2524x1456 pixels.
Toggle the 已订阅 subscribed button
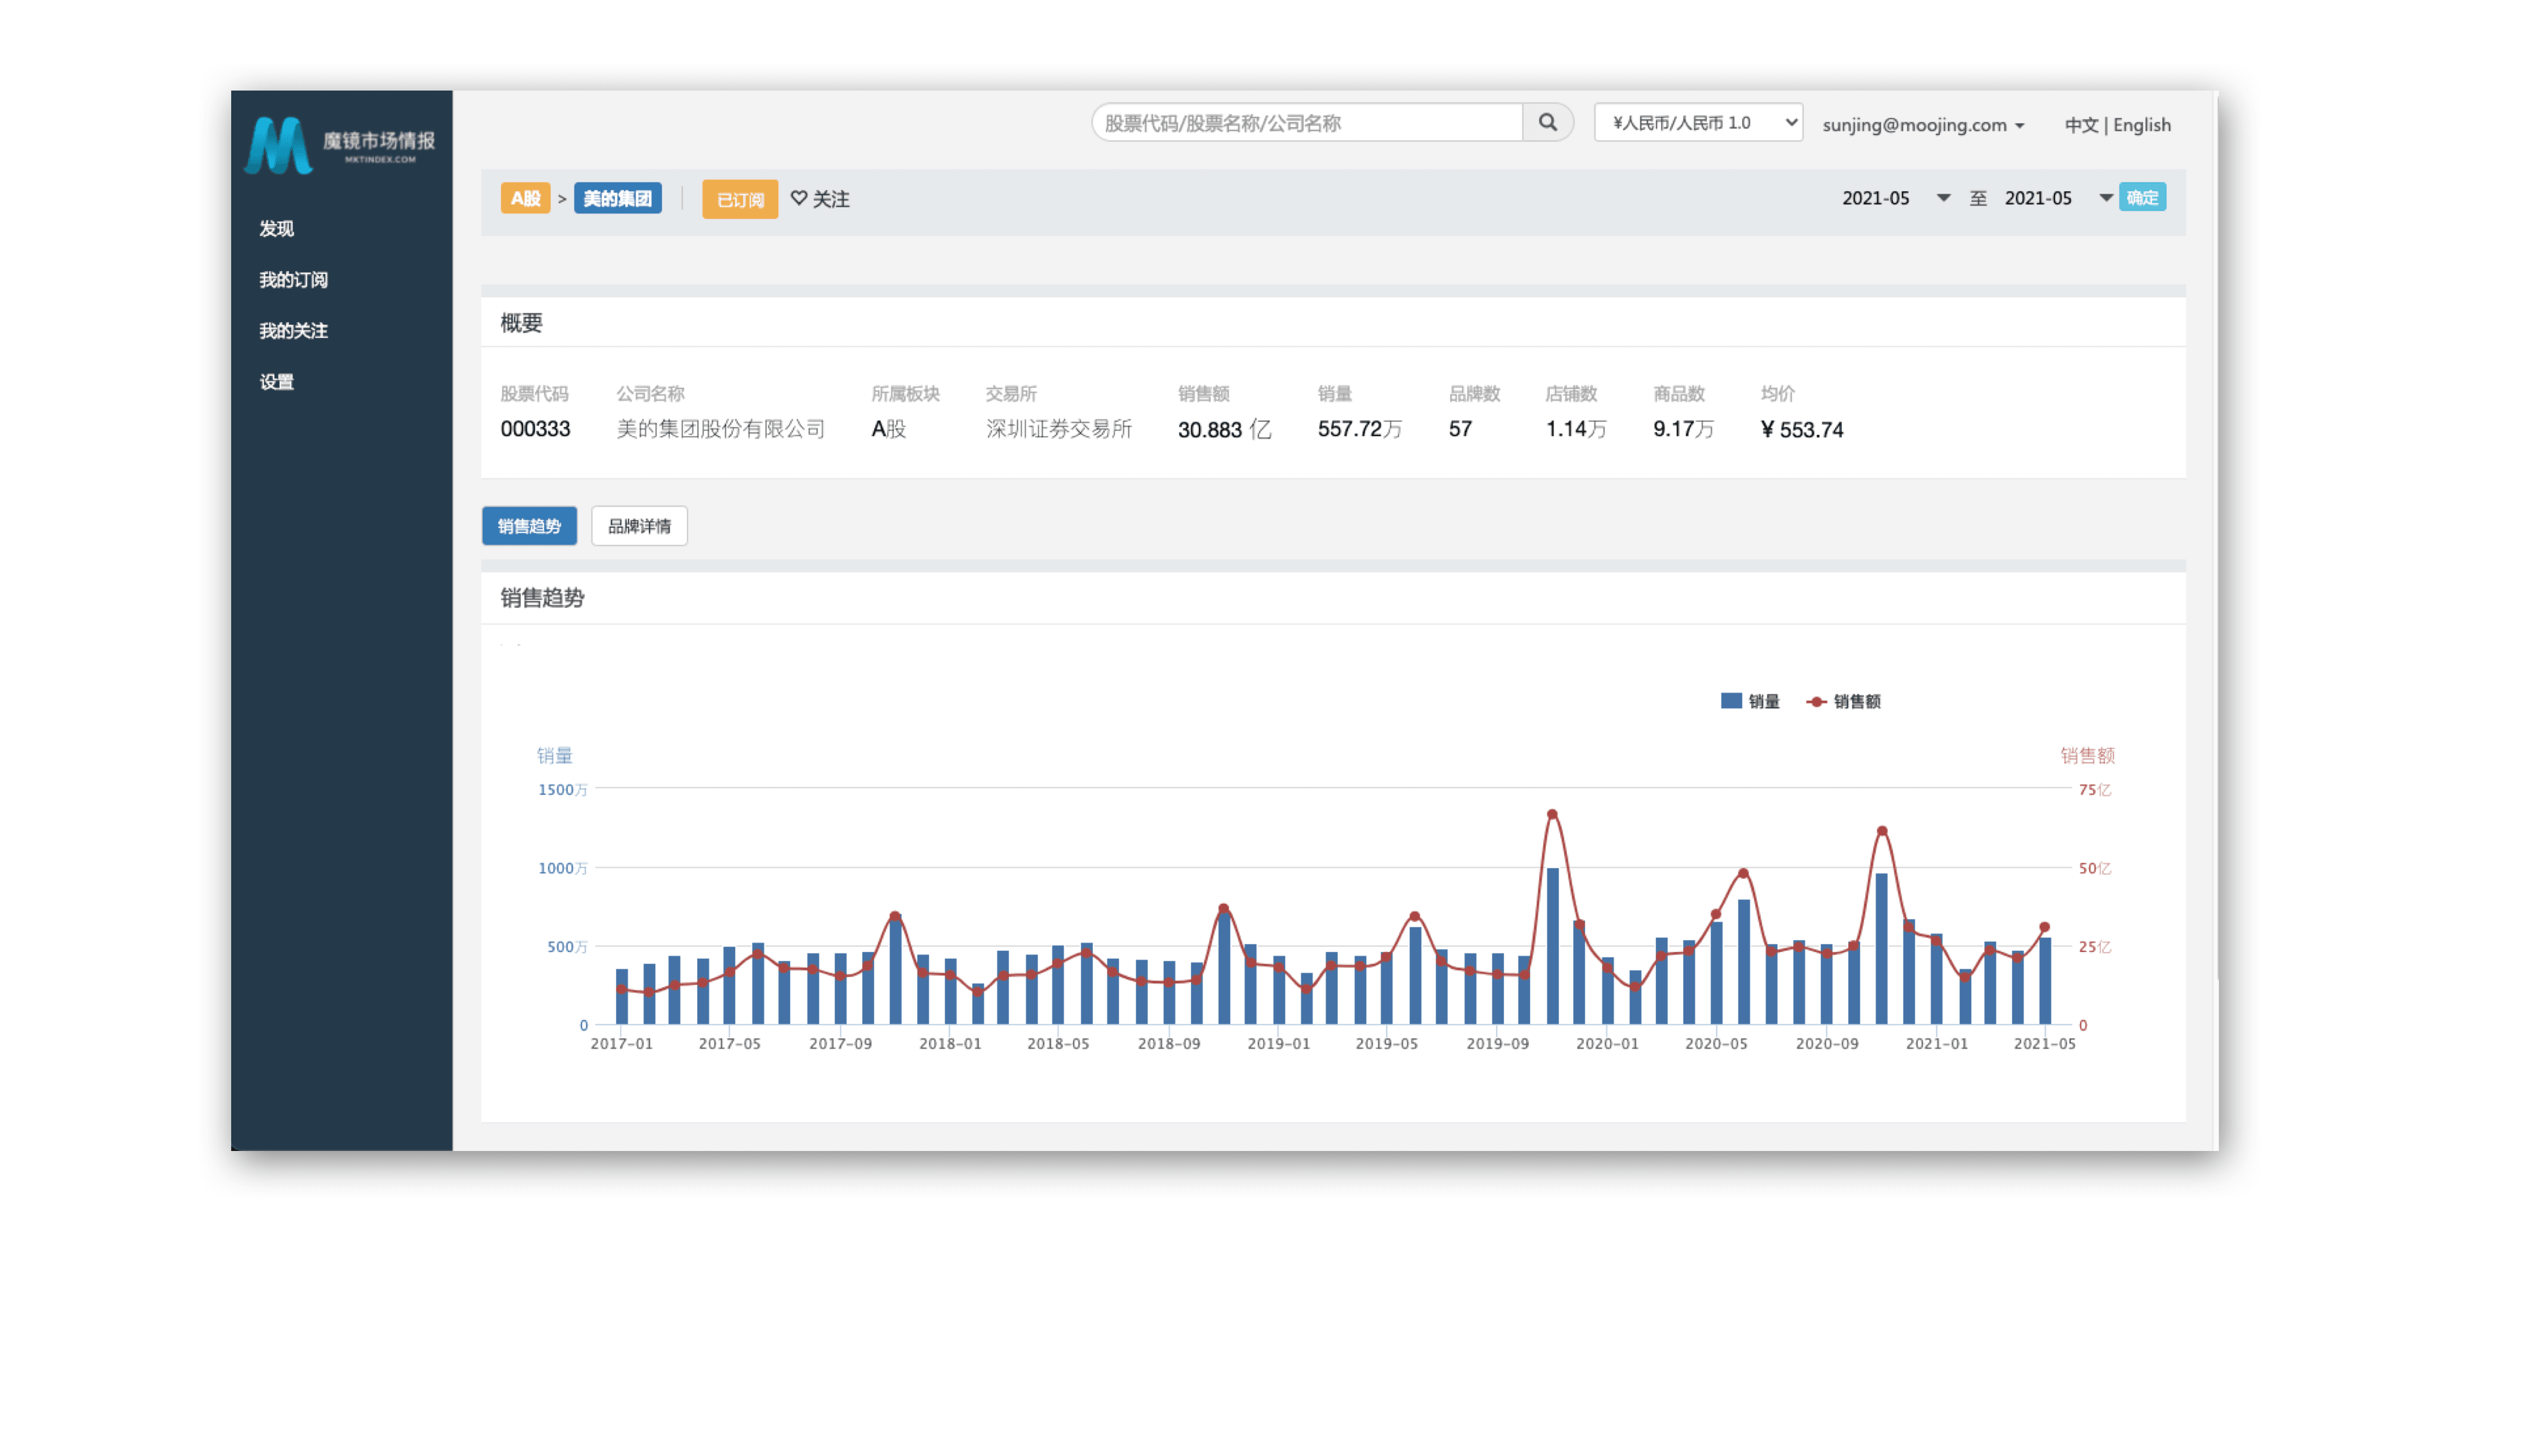pos(739,199)
